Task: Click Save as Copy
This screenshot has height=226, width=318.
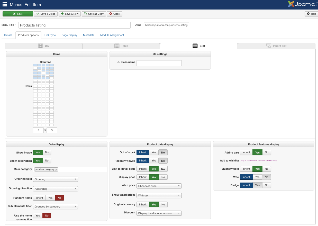Action: point(94,14)
